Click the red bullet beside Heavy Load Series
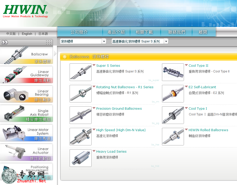 pyautogui.click(x=94, y=151)
